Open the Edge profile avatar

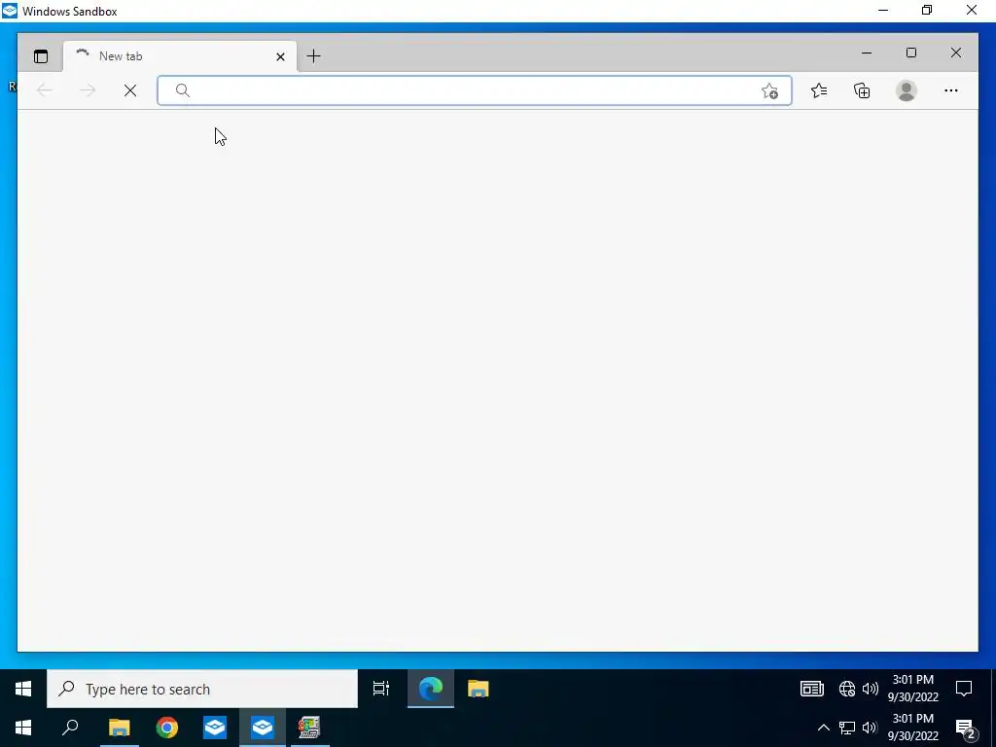coord(906,90)
